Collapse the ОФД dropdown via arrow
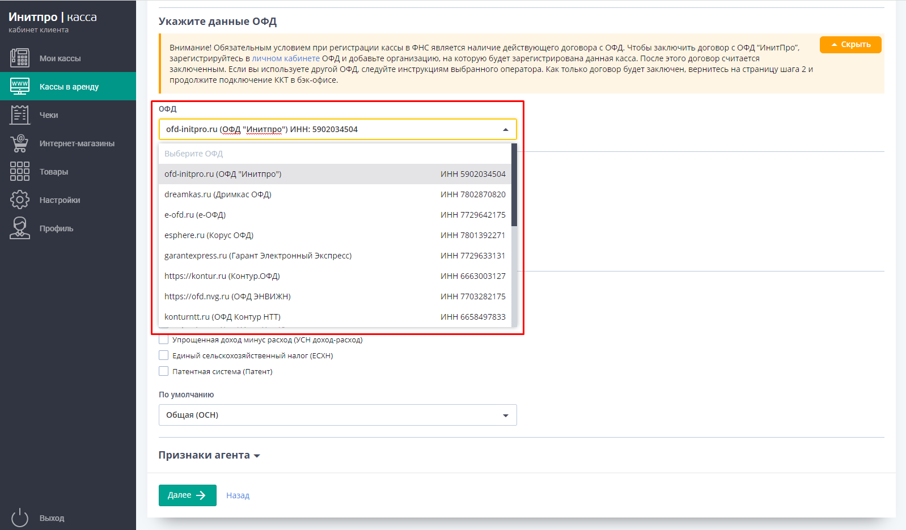906x530 pixels. pos(506,130)
